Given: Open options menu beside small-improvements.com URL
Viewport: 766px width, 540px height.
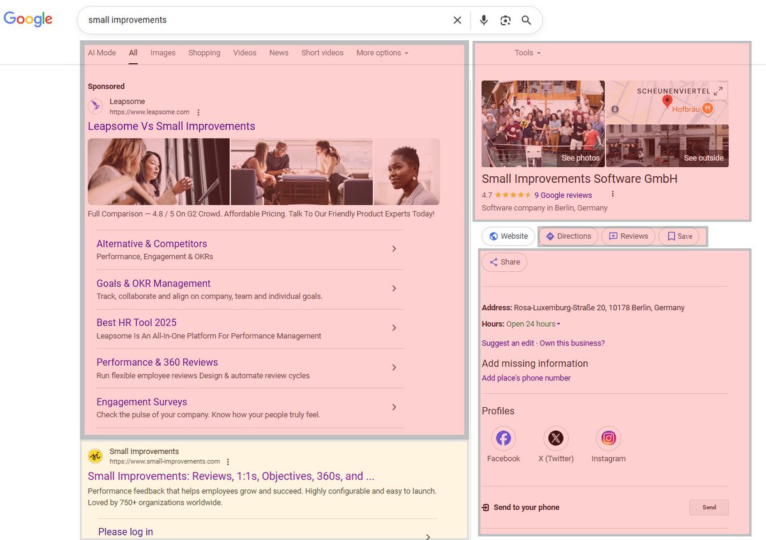Looking at the screenshot, I should [228, 461].
